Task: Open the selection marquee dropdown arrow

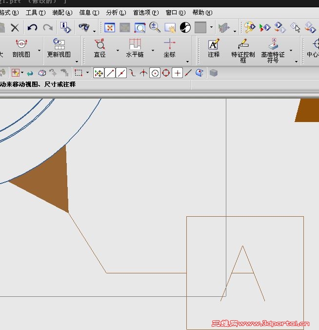Action: coord(87,73)
